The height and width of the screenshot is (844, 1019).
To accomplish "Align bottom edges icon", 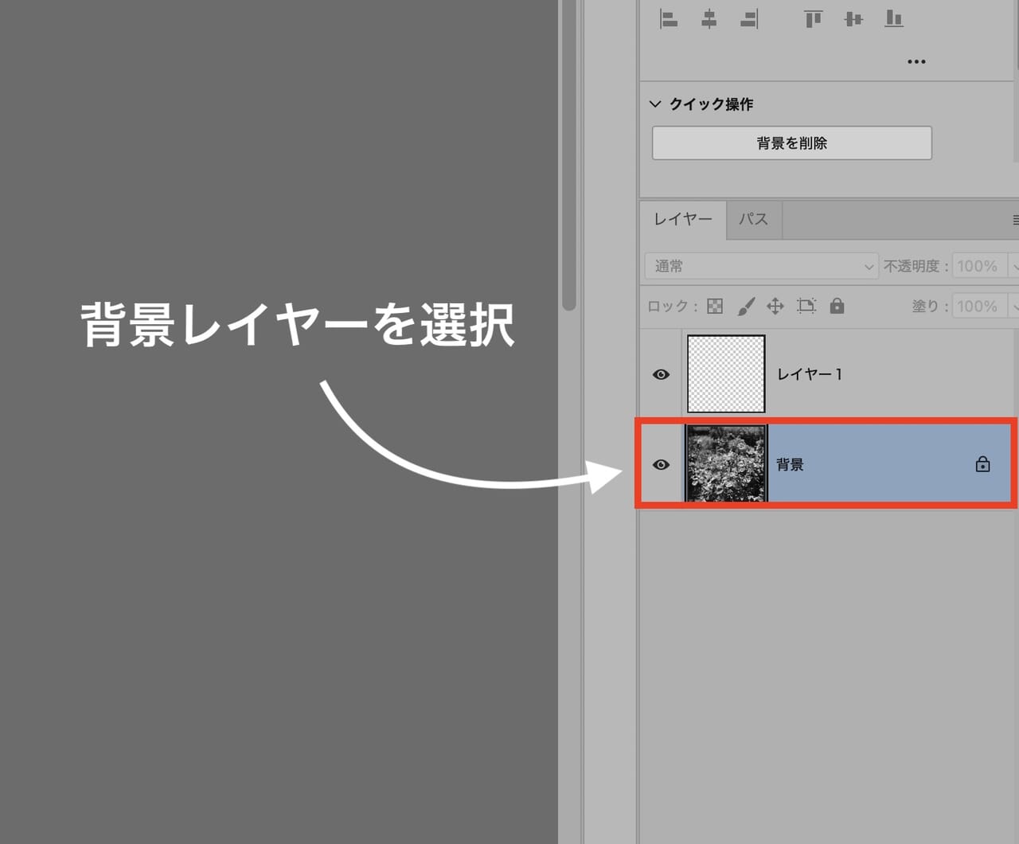I will click(x=894, y=18).
